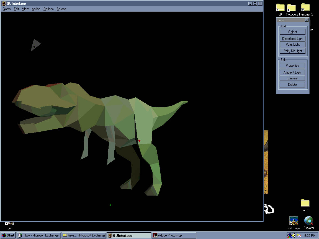
Task: Select the grey triangular light object in viewport
Action: [x=36, y=45]
